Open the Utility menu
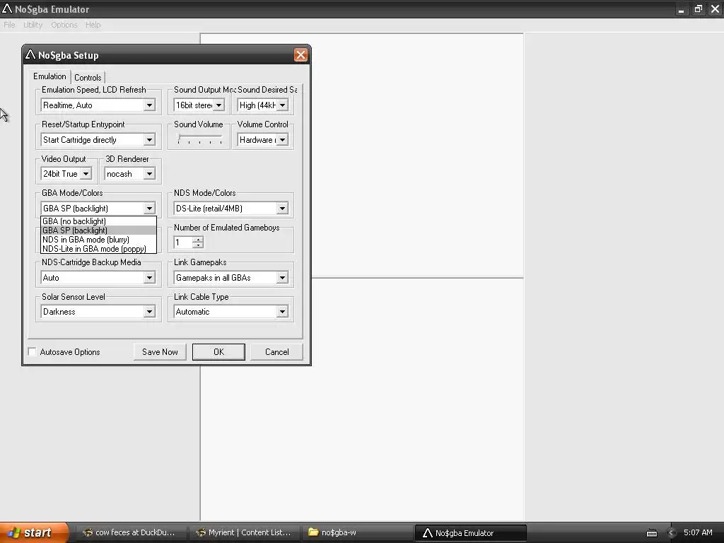The image size is (724, 543). pyautogui.click(x=33, y=25)
